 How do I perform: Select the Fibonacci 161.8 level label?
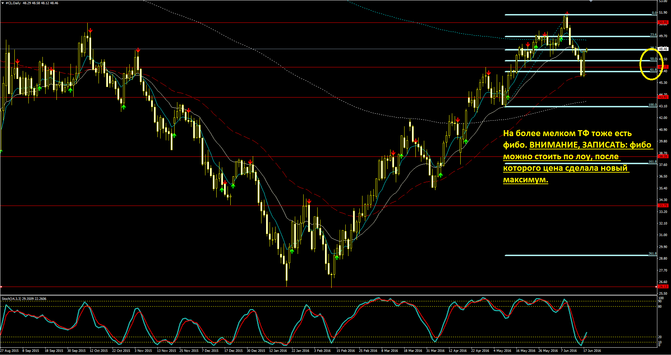point(652,162)
